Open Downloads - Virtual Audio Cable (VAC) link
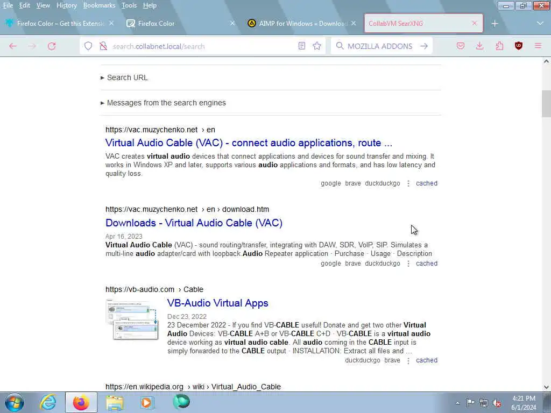551x413 pixels. pos(194,223)
